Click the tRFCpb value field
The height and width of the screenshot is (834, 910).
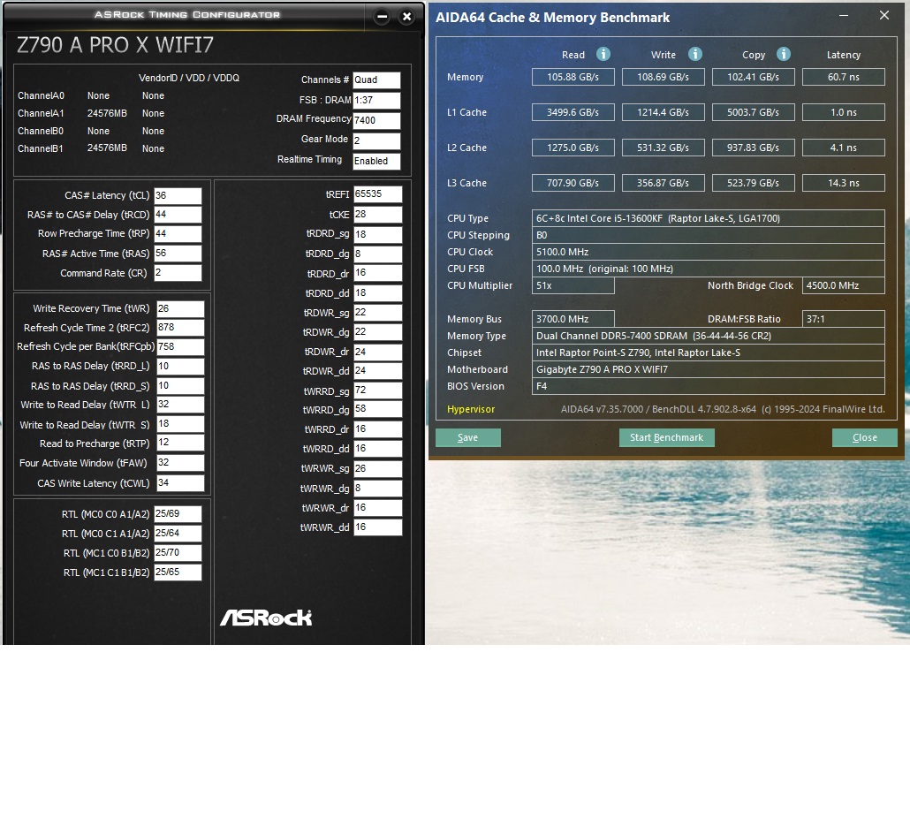coord(180,347)
